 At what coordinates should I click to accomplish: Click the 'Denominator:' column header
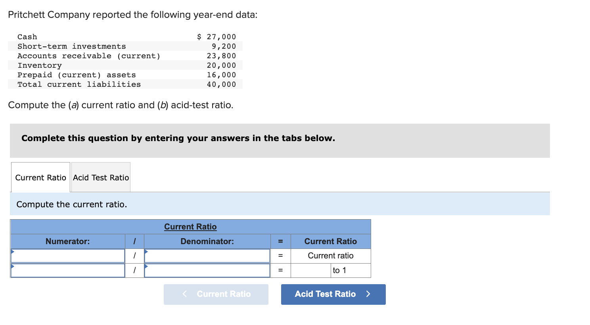tap(207, 241)
